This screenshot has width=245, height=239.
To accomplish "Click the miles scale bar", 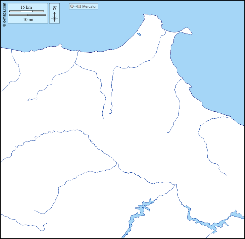I will tap(28, 15).
